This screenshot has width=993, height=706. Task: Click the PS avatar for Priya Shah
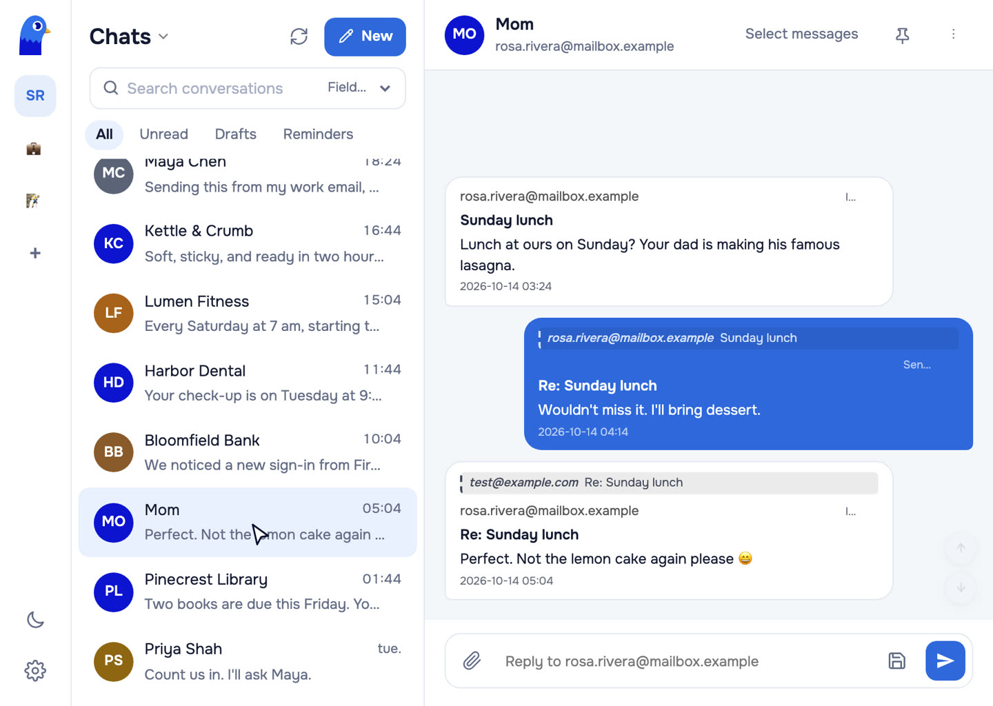click(x=114, y=661)
